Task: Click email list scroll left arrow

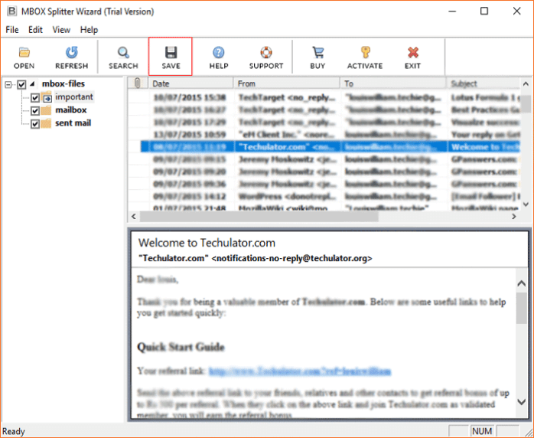Action: tap(133, 217)
